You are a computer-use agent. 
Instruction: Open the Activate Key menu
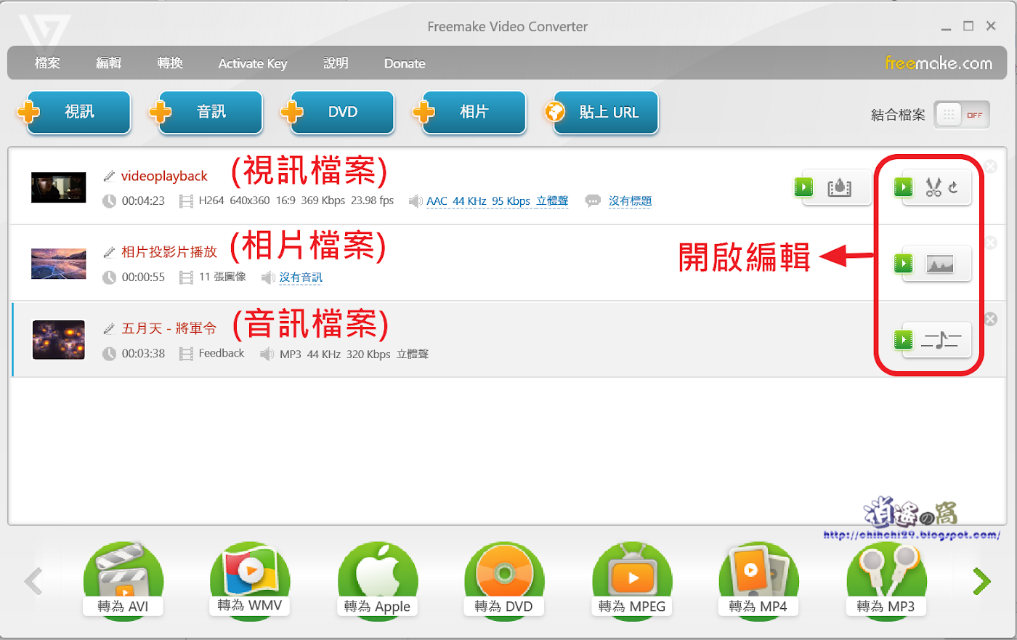point(253,63)
